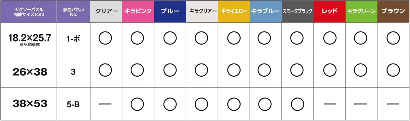Select the navy ブルー header cell
The height and width of the screenshot is (121, 410).
pos(170,11)
